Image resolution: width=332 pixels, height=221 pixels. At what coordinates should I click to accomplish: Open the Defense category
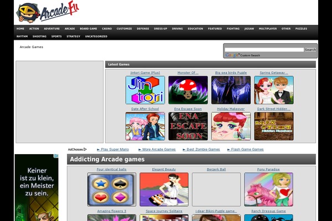[x=143, y=29]
